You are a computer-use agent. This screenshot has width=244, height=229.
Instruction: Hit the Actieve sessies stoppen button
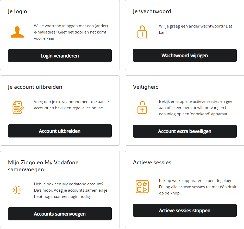pos(185,211)
